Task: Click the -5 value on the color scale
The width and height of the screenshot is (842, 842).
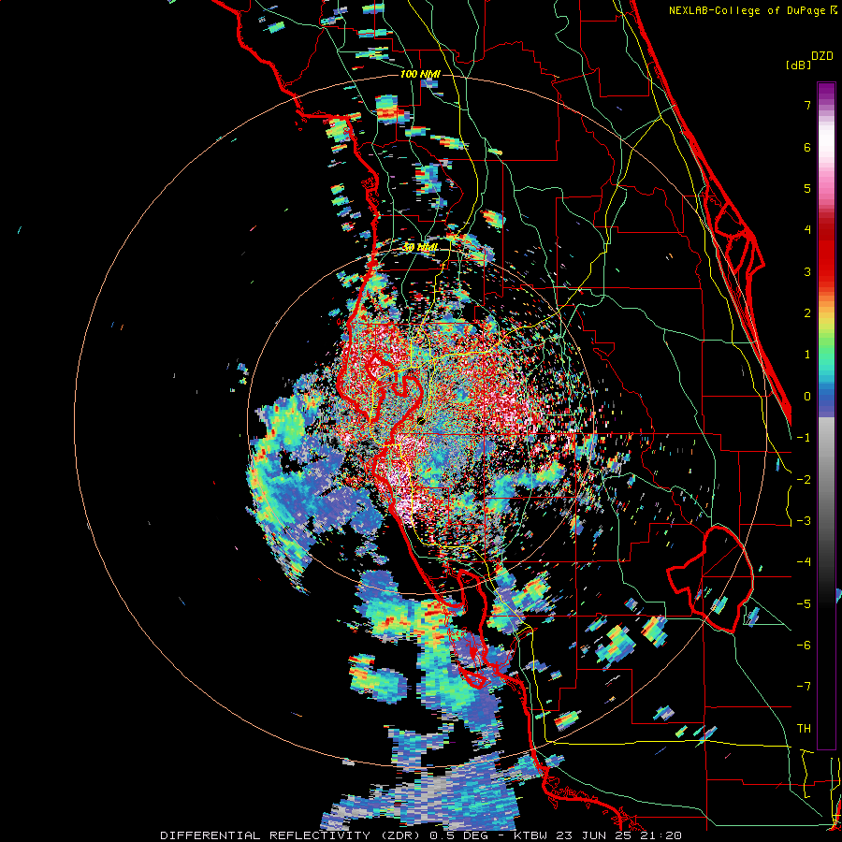Action: tap(804, 604)
